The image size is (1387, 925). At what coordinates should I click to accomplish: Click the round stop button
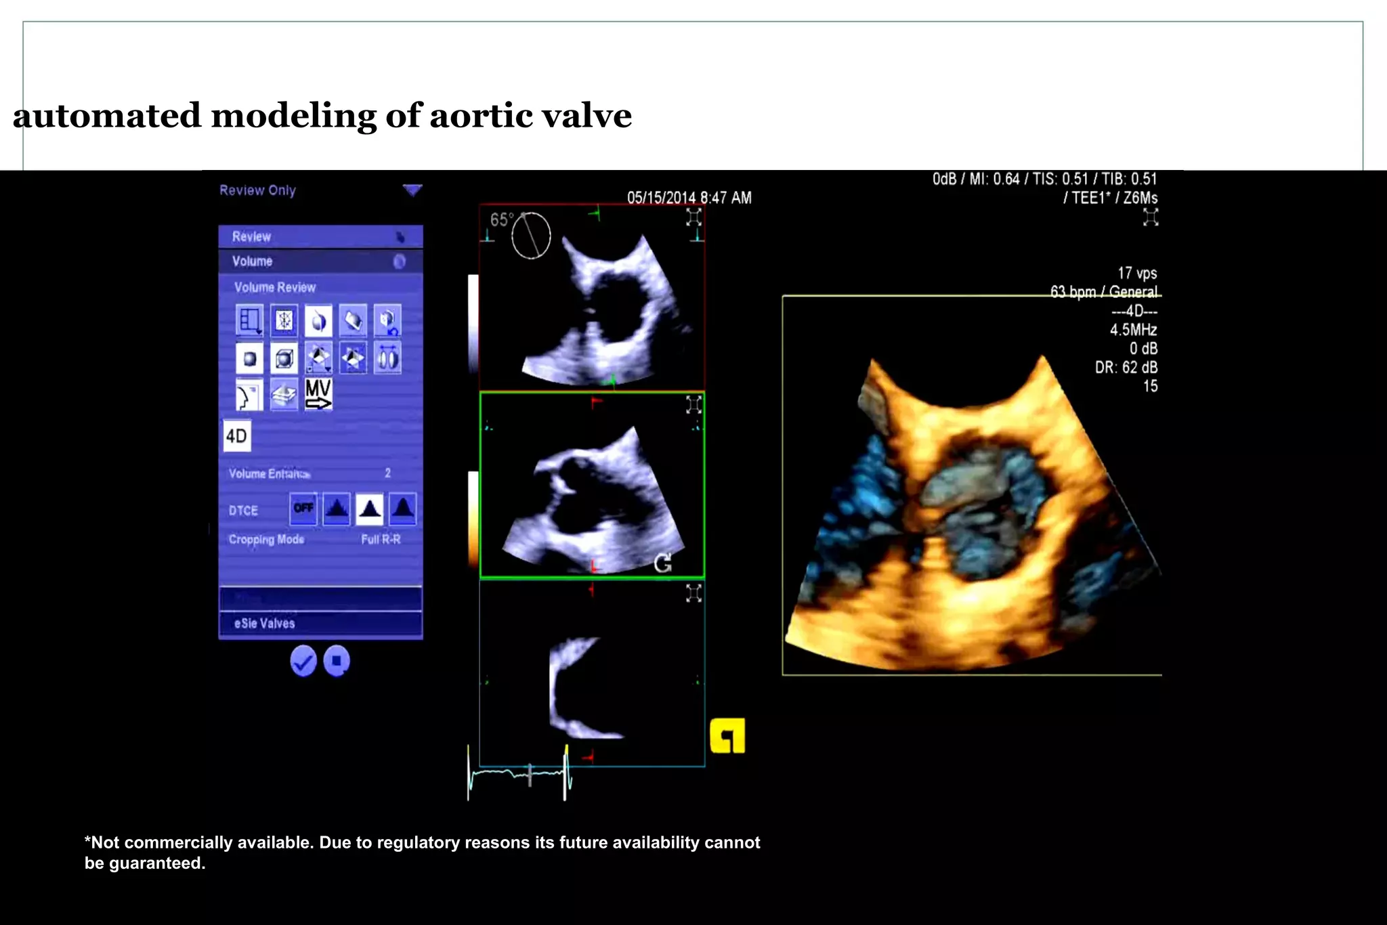tap(337, 661)
